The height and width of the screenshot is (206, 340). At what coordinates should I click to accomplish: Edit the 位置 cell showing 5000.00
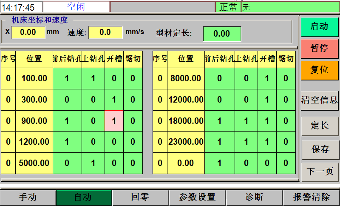[34, 163]
